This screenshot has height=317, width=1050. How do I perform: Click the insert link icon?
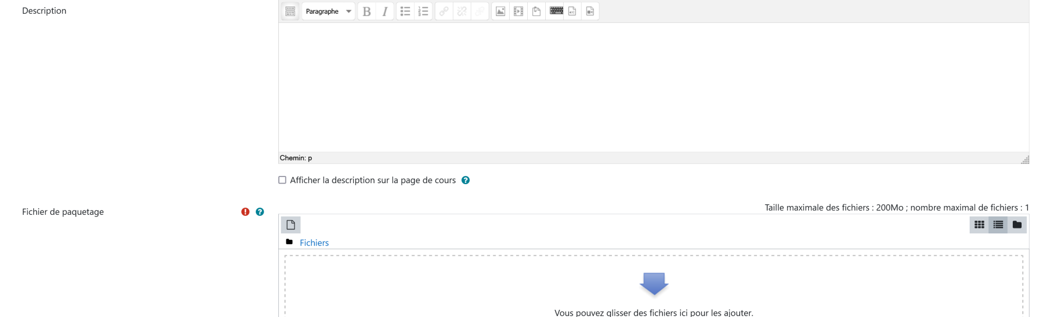[x=444, y=11]
